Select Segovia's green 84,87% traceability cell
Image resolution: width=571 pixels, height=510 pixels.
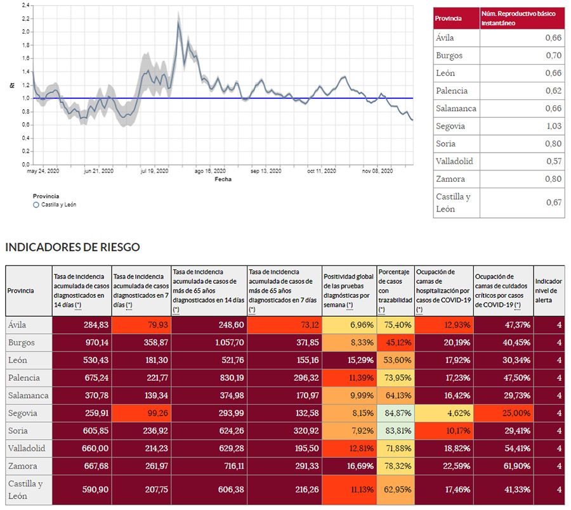(396, 414)
